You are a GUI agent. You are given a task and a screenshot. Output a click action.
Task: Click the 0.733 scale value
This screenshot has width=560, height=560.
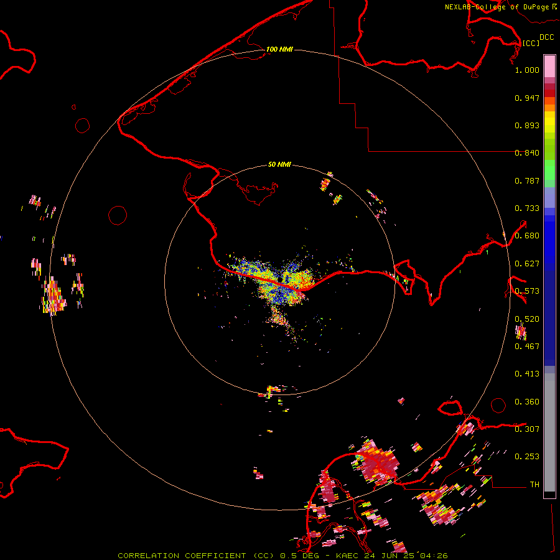tap(527, 208)
